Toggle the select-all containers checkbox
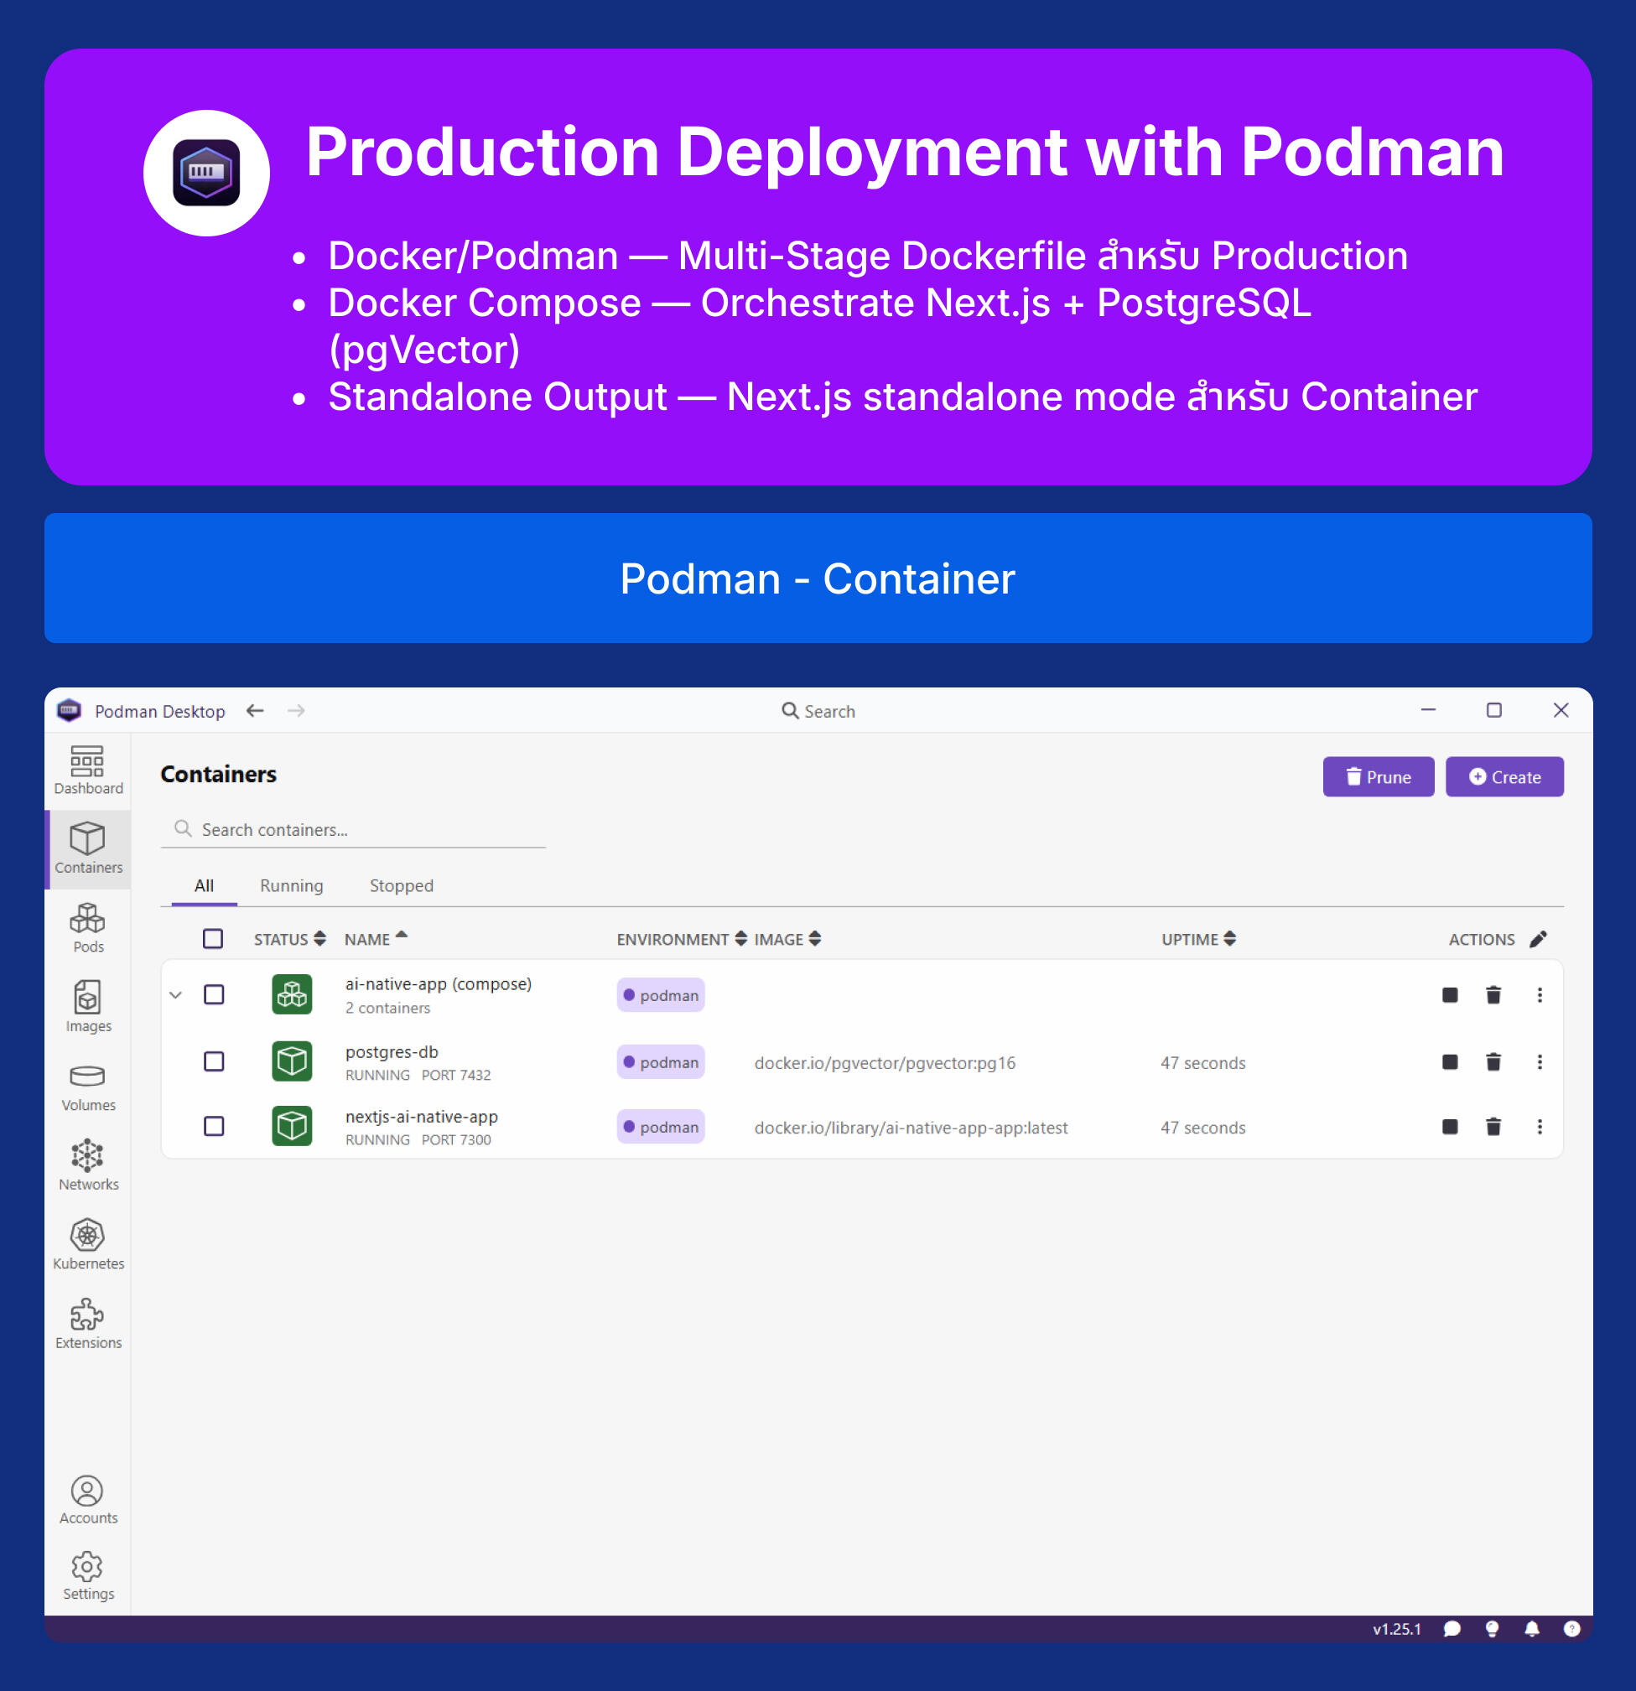The image size is (1636, 1691). point(213,939)
